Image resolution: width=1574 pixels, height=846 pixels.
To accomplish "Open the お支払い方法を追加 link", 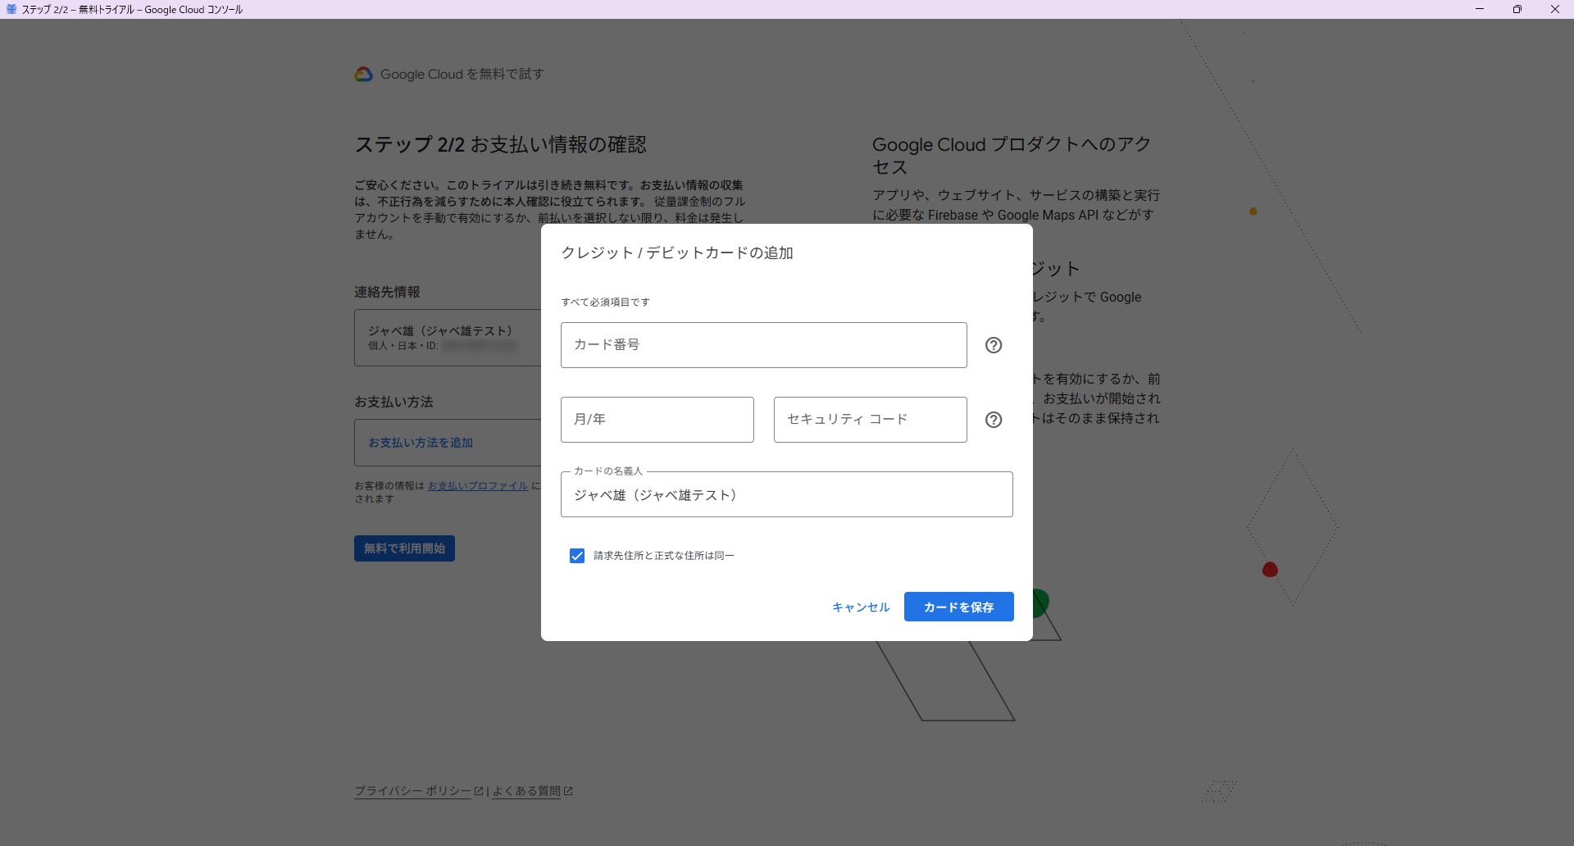I will (421, 443).
